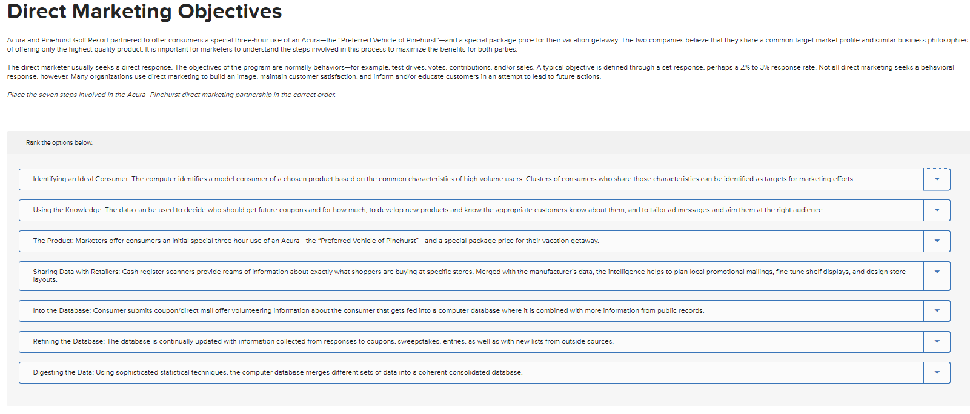Select the 'Sharing Data with Retailers' option text
Viewport: 970px width, 414px height.
[x=470, y=276]
